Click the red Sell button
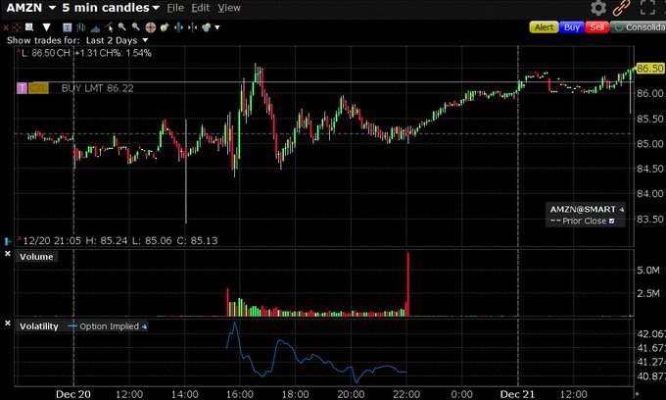Image resolution: width=666 pixels, height=400 pixels. 596,27
